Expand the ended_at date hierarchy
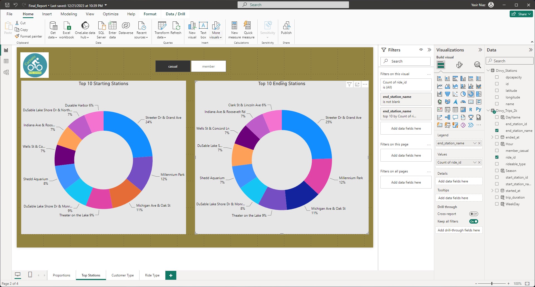The width and height of the screenshot is (535, 287). (x=492, y=137)
